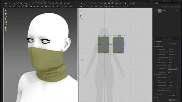Edit the pattern Name with its pencil icon

coord(177,44)
